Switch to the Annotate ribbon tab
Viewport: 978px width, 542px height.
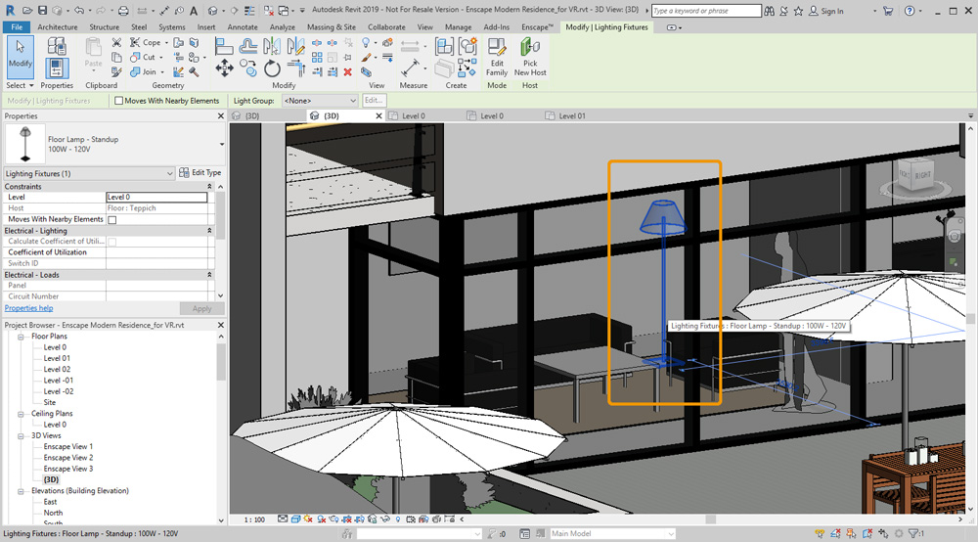tap(243, 26)
